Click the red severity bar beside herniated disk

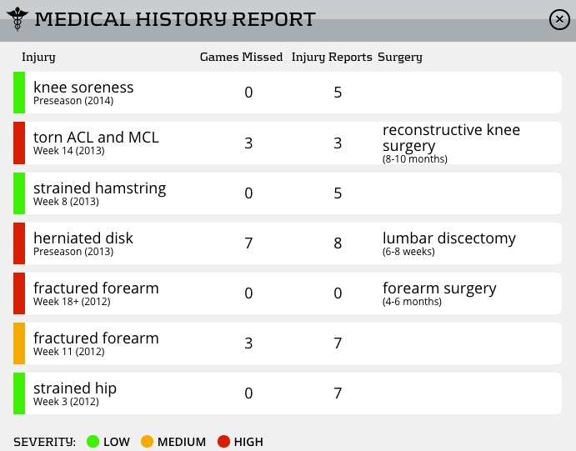click(19, 243)
